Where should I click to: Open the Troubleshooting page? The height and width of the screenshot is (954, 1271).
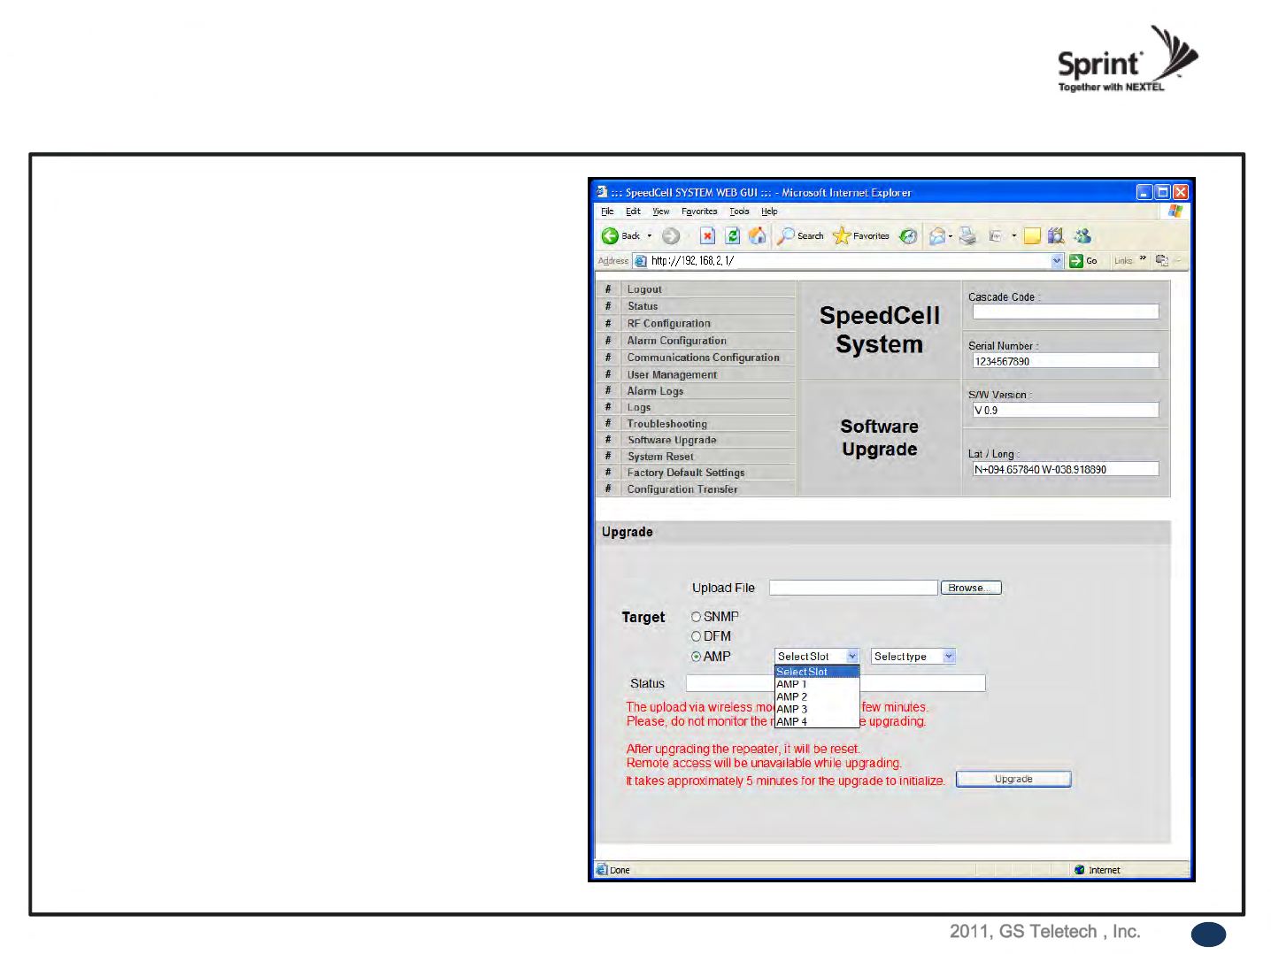click(x=667, y=424)
